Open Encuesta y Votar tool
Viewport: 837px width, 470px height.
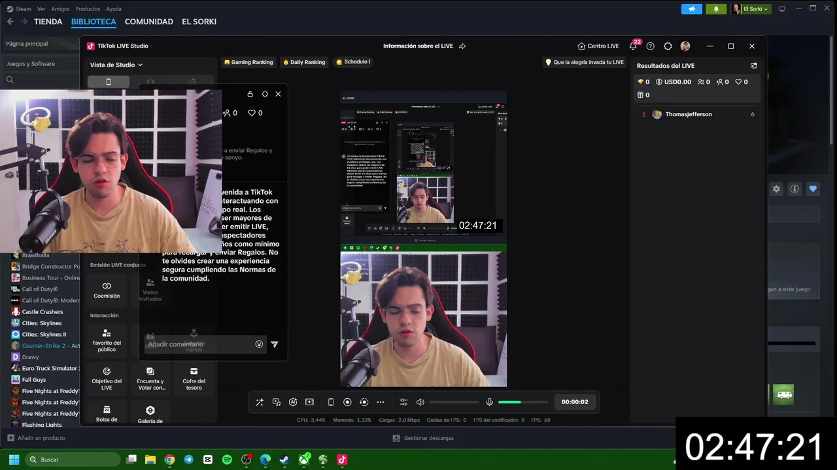tap(150, 379)
